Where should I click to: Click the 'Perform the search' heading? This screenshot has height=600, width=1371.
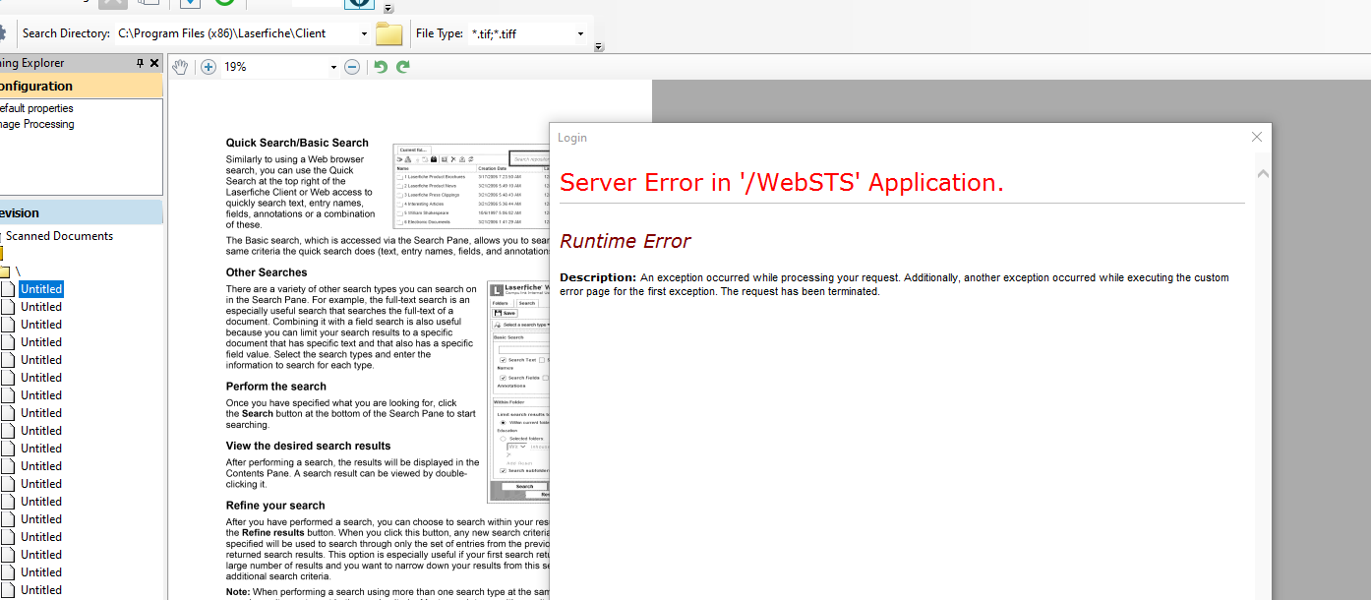[x=276, y=387]
